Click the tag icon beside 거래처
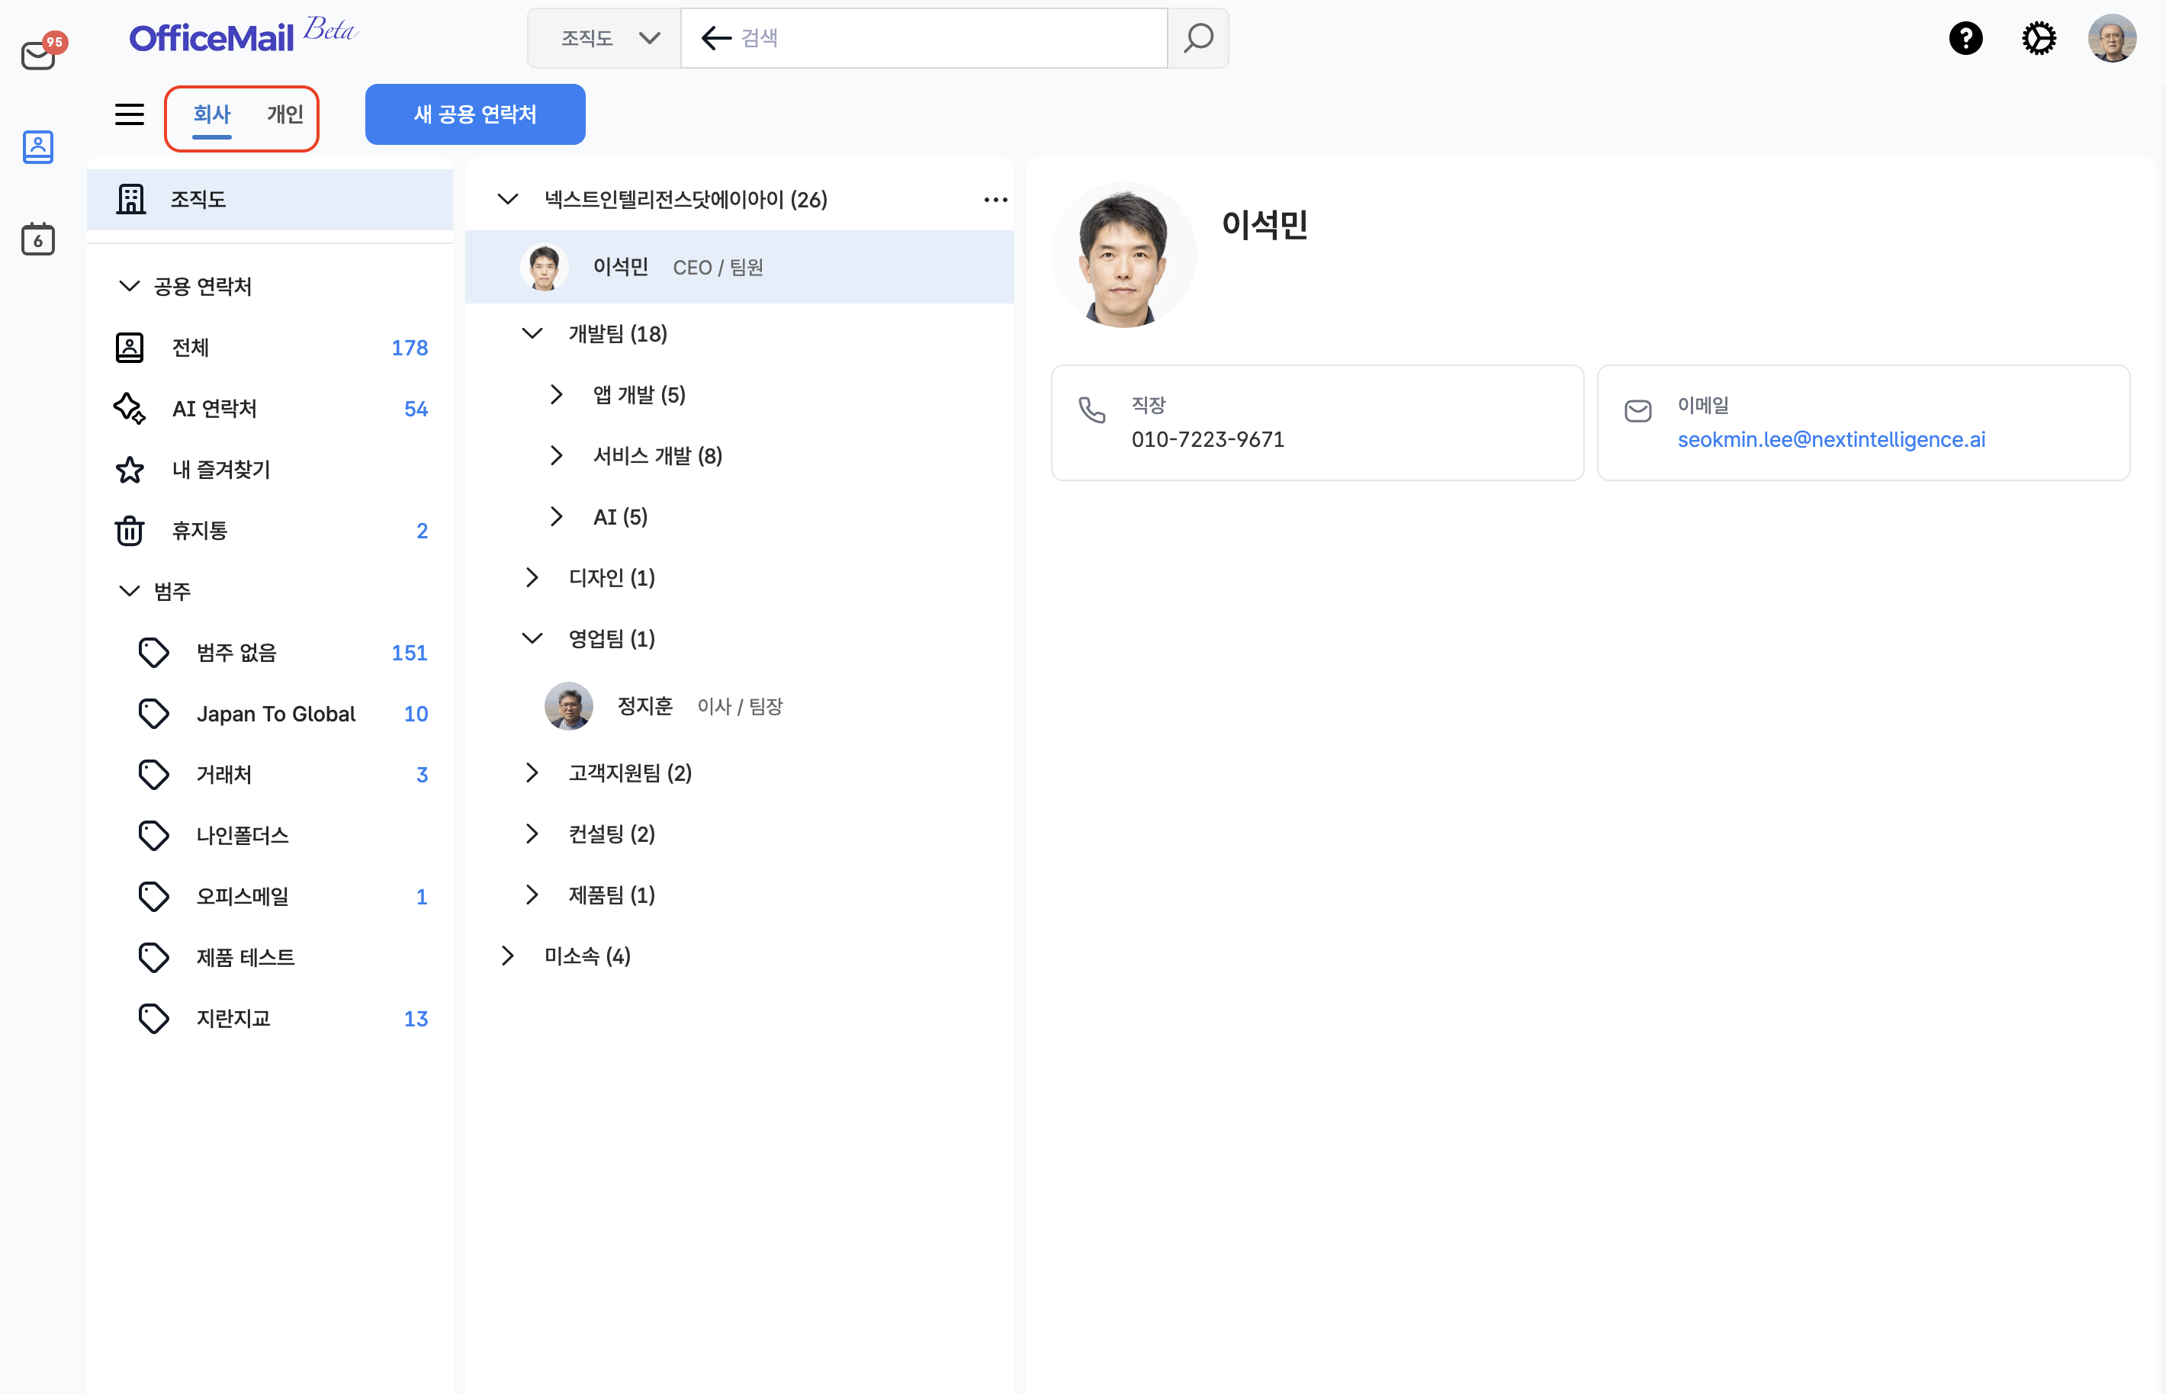2166x1394 pixels. point(154,775)
